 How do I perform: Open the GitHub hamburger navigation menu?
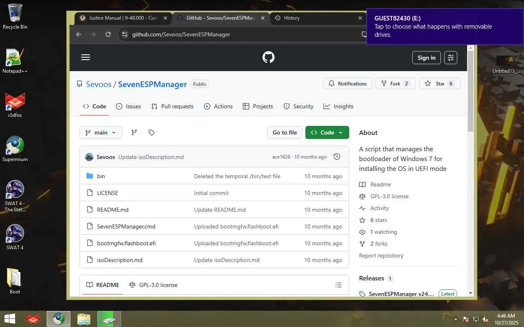(86, 57)
